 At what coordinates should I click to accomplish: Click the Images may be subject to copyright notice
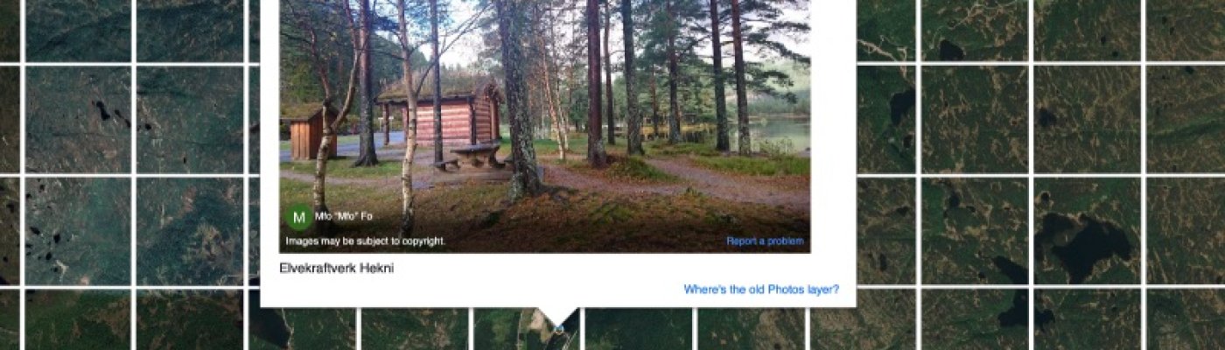click(366, 241)
